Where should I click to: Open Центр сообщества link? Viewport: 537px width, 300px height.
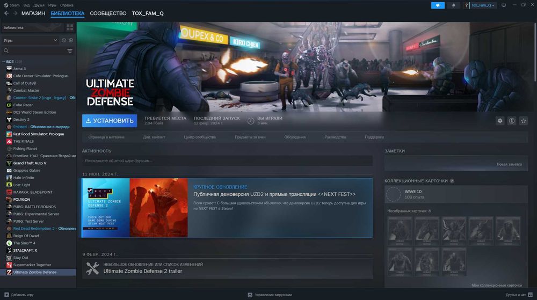point(200,137)
